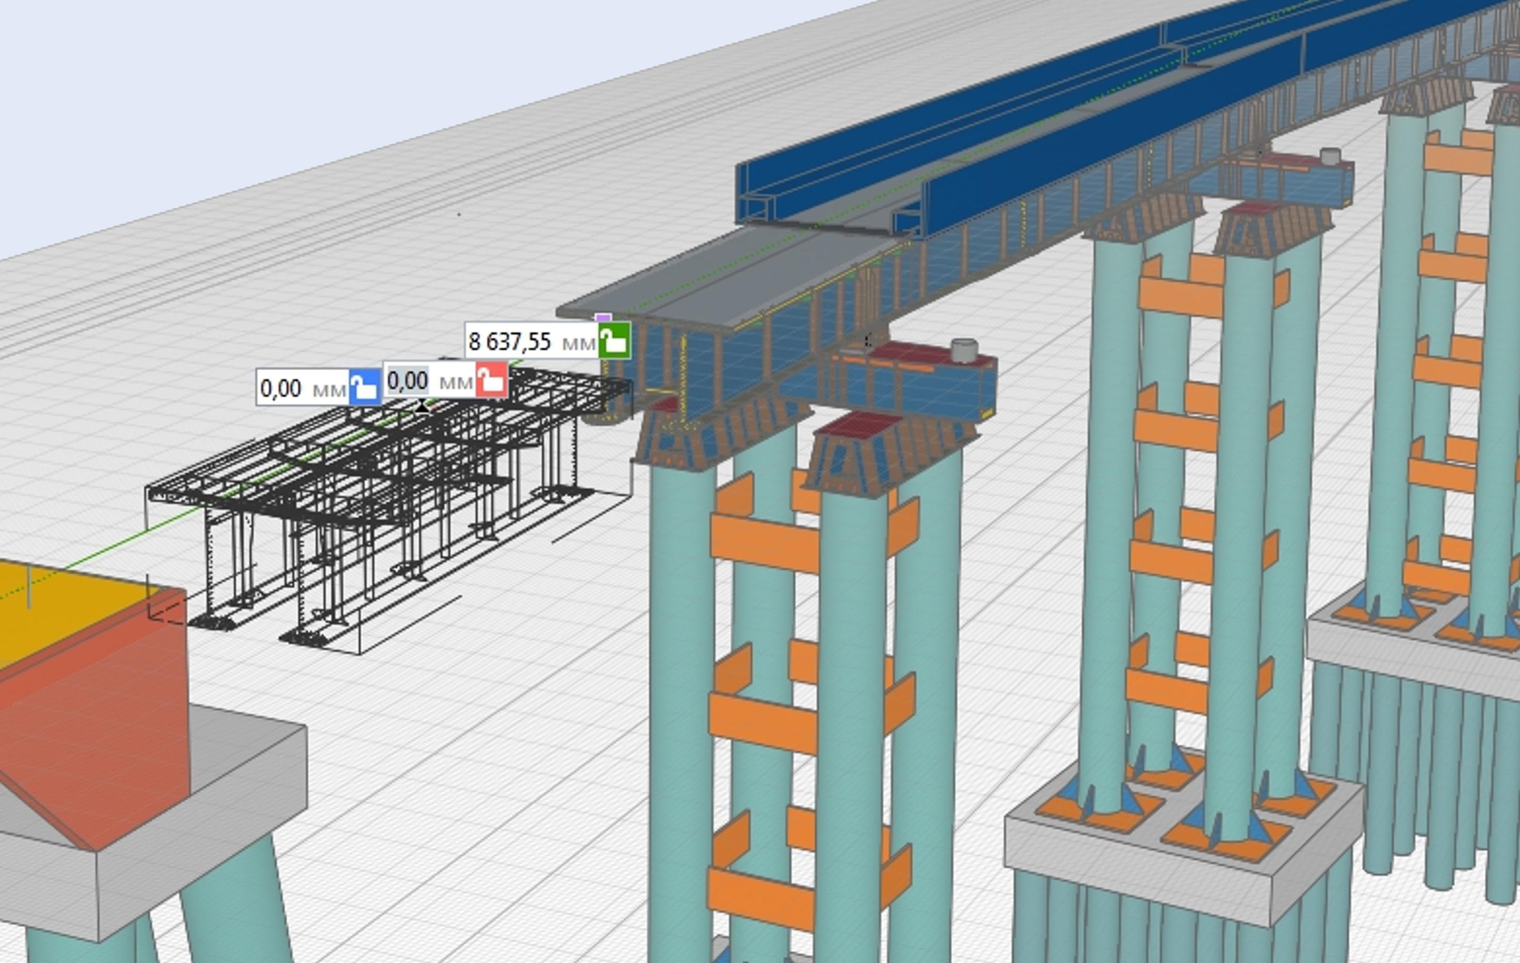Toggle the blue lock on the left 0,00 field
This screenshot has height=963, width=1520.
pyautogui.click(x=365, y=386)
